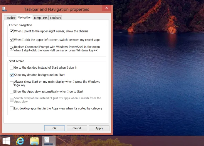Disable showing charms on upper-right corner
This screenshot has width=204, height=146.
(11, 31)
